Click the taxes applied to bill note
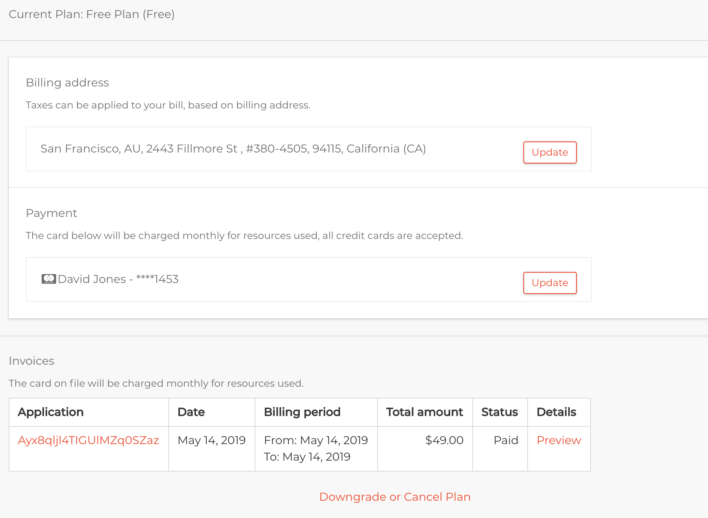This screenshot has height=518, width=708. [x=168, y=105]
